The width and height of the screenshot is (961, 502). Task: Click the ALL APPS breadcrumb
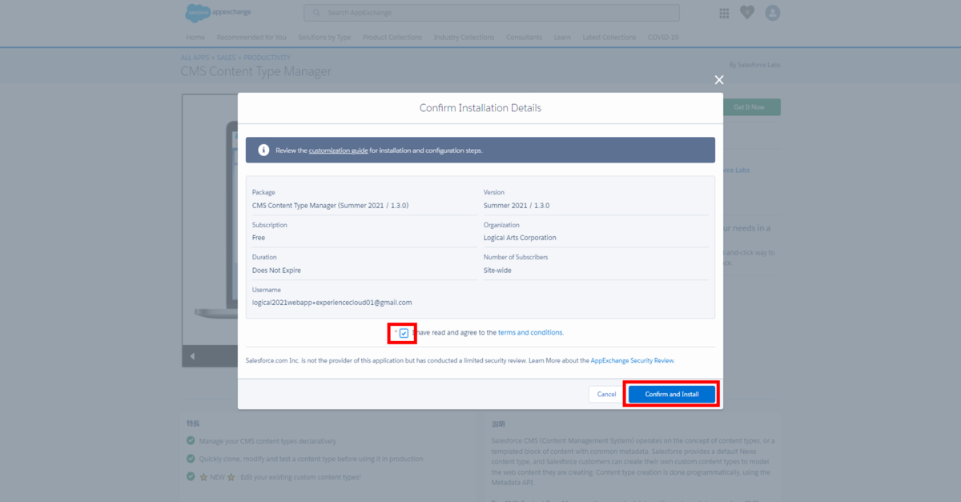point(195,58)
